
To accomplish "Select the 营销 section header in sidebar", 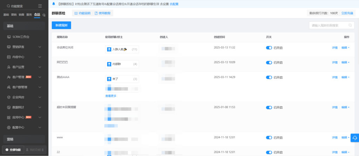I will click(x=24, y=139).
